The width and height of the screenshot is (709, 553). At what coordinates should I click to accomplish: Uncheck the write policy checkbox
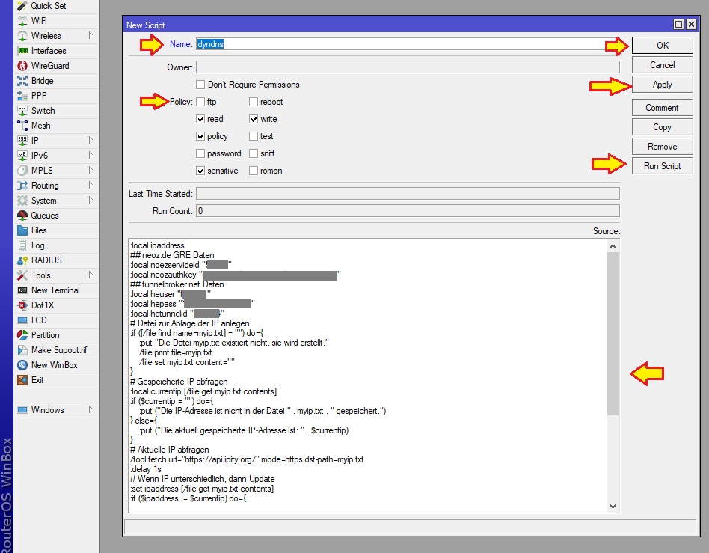(x=254, y=119)
